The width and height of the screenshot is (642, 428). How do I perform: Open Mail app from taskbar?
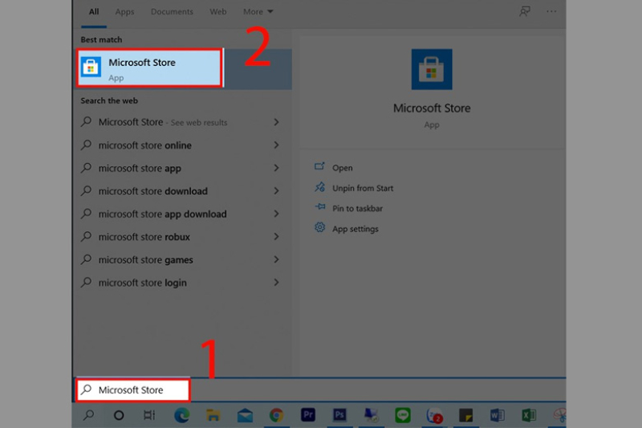(245, 415)
